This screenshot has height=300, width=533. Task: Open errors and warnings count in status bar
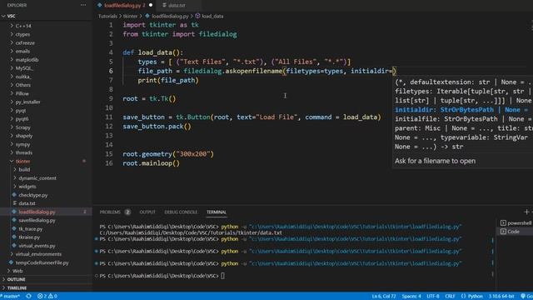(47, 297)
